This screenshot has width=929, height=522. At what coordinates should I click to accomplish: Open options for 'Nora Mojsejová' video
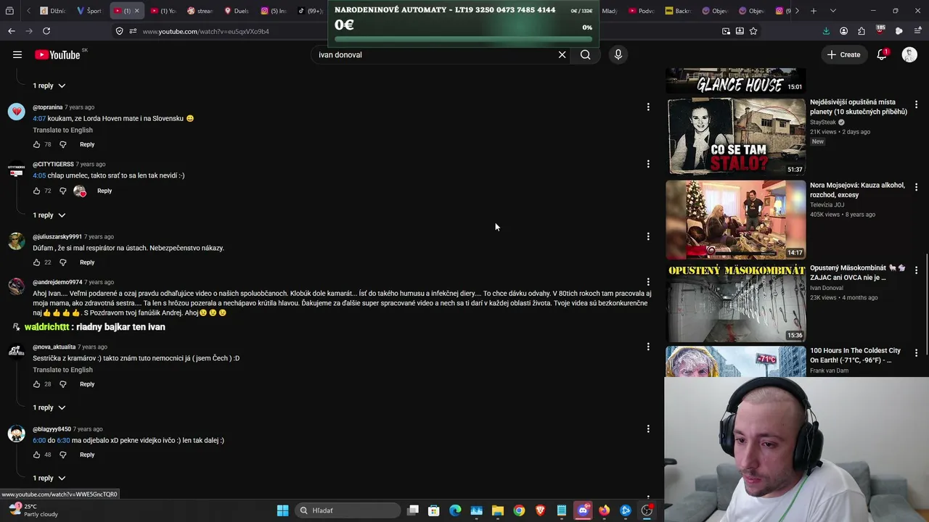click(x=916, y=188)
